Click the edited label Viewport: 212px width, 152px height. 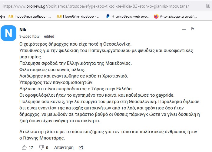(49, 36)
